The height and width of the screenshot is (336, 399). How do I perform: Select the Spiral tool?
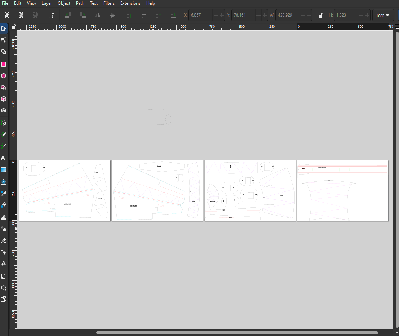(x=4, y=111)
